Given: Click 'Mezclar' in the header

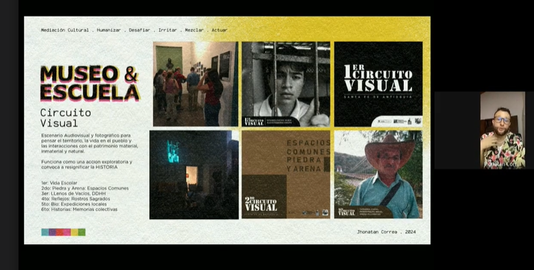Looking at the screenshot, I should (194, 30).
